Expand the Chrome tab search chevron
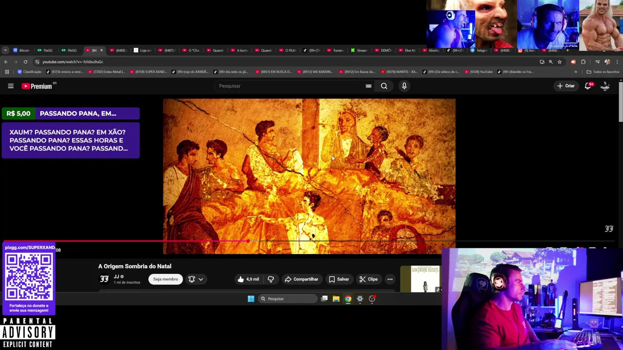The width and height of the screenshot is (623, 350). coord(5,50)
